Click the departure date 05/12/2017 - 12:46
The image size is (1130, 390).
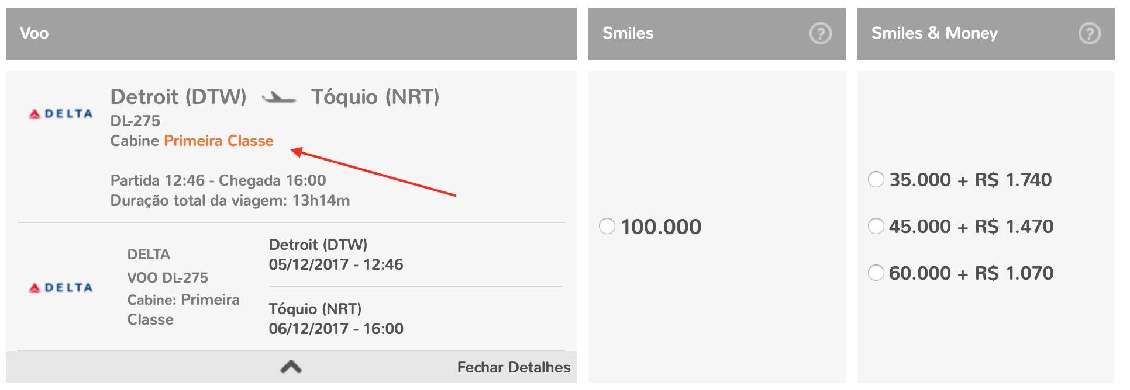tap(336, 264)
